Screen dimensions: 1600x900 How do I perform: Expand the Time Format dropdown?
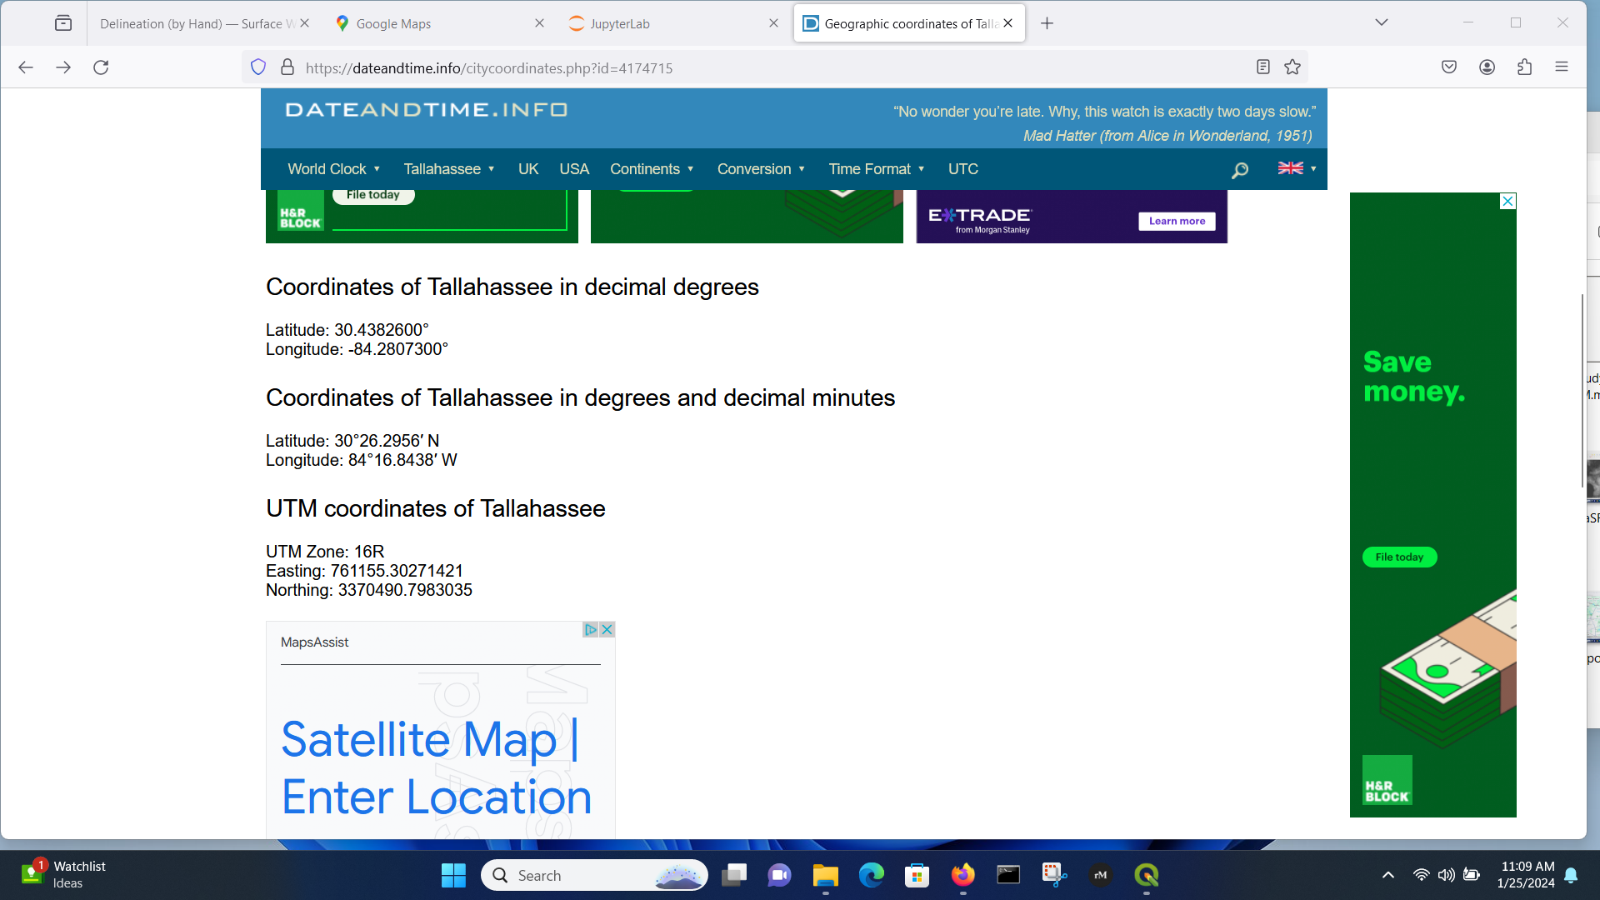tap(877, 169)
